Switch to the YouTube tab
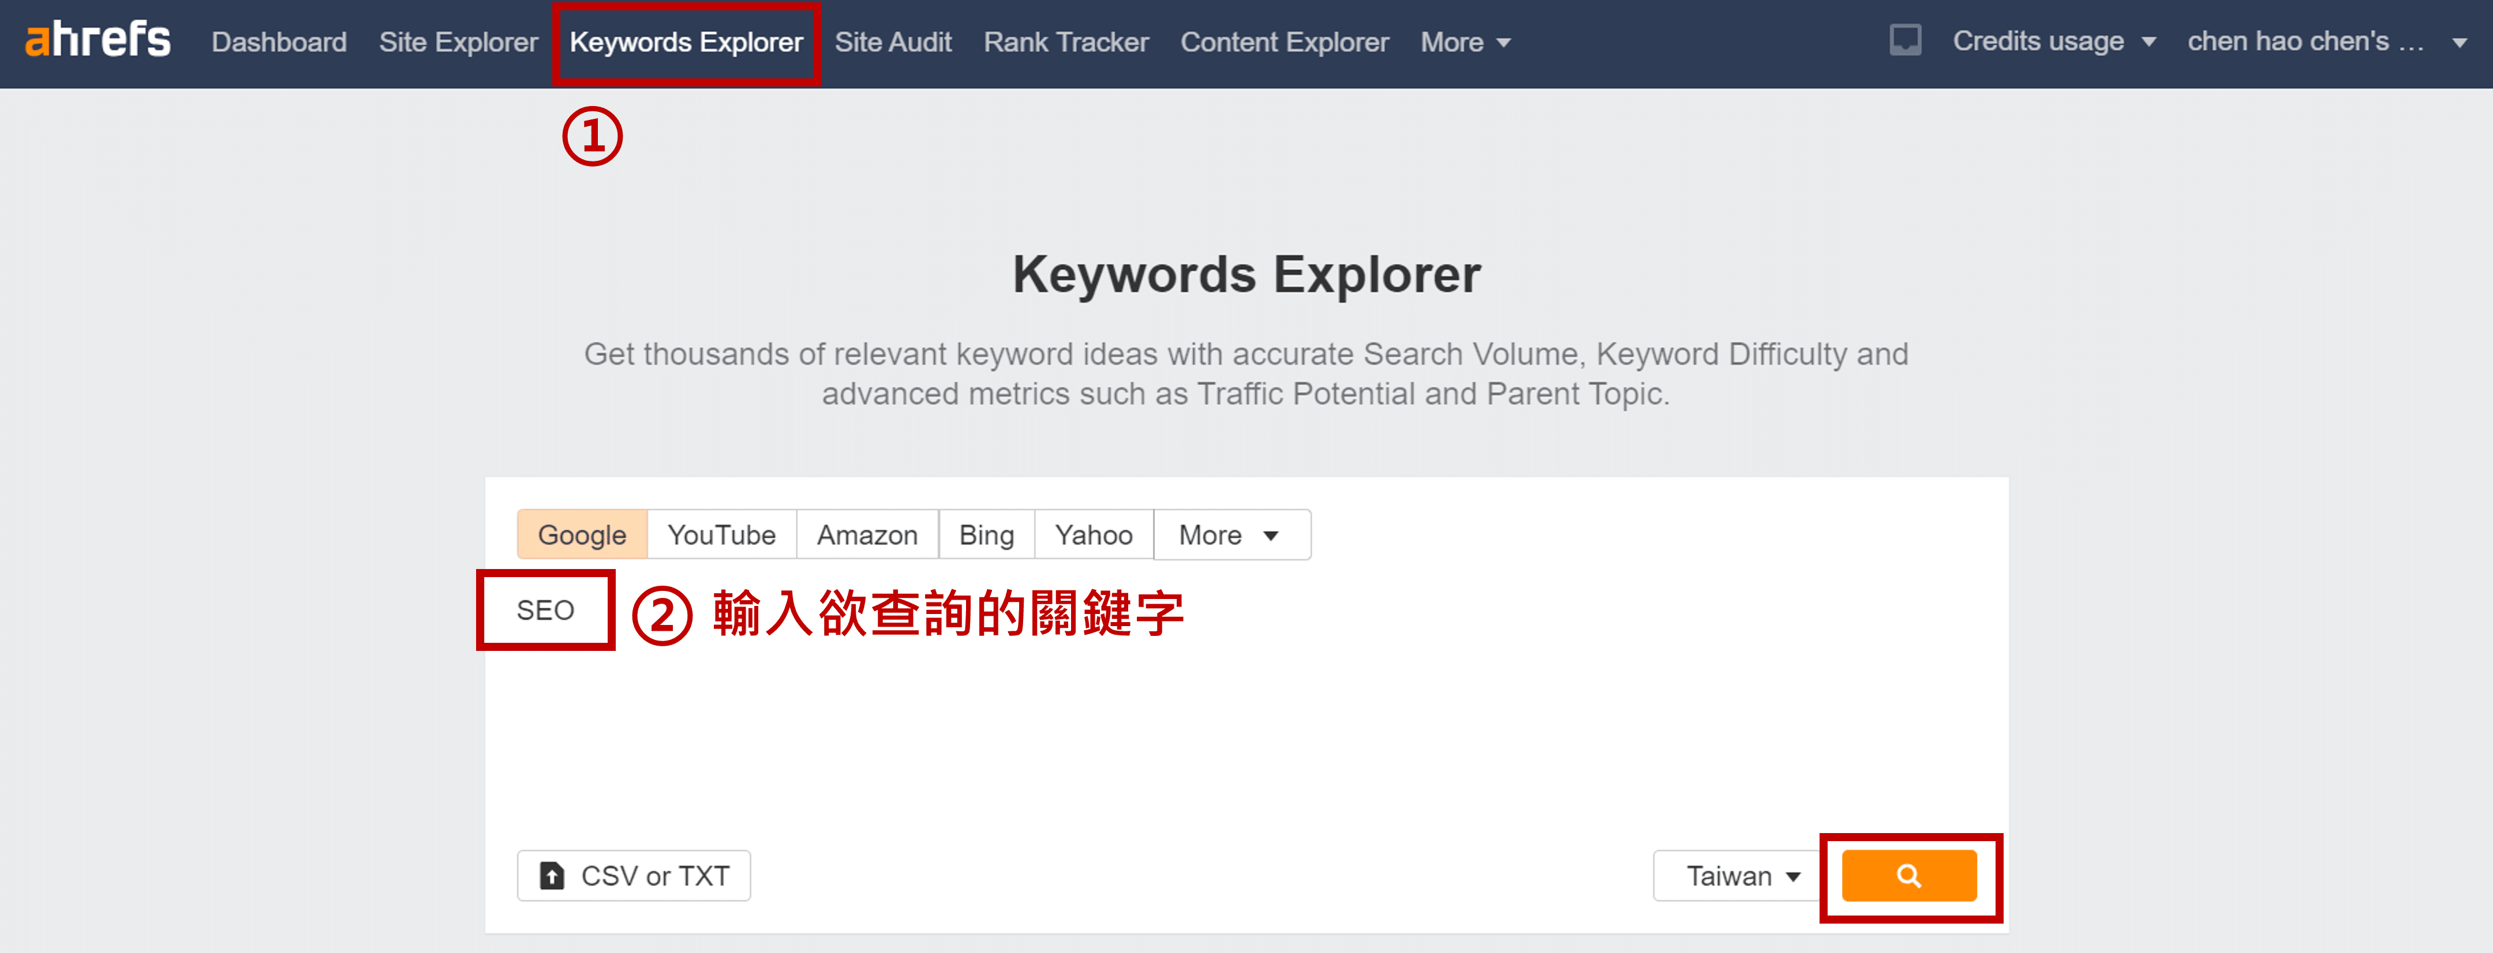This screenshot has height=953, width=2493. click(x=721, y=534)
